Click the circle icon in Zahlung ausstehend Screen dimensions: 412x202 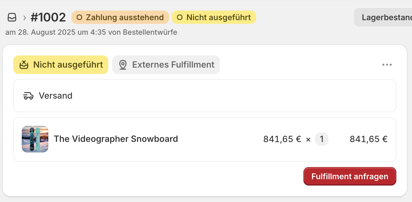[x=79, y=17]
